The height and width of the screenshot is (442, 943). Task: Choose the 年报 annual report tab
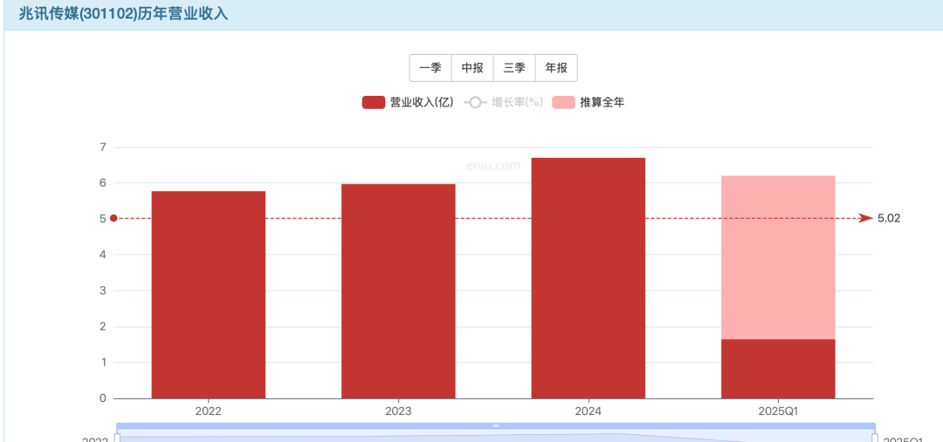(x=556, y=68)
